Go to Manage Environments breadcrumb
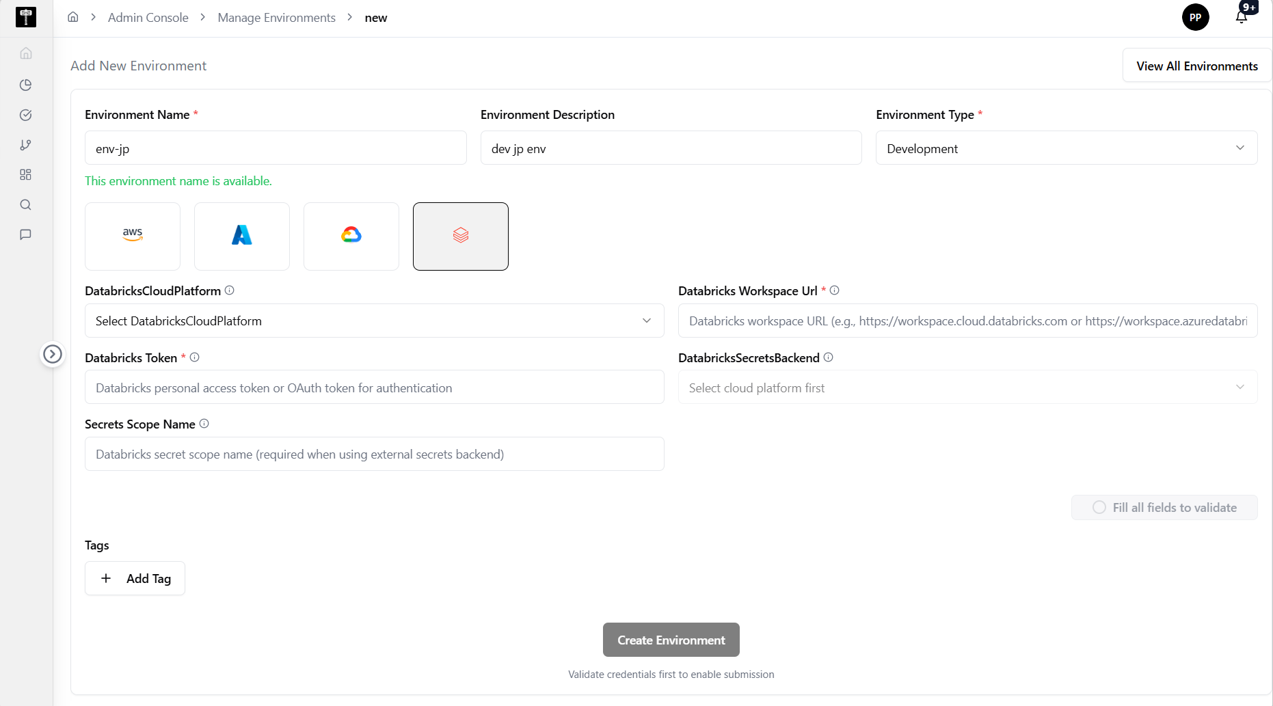This screenshot has width=1273, height=706. (277, 18)
